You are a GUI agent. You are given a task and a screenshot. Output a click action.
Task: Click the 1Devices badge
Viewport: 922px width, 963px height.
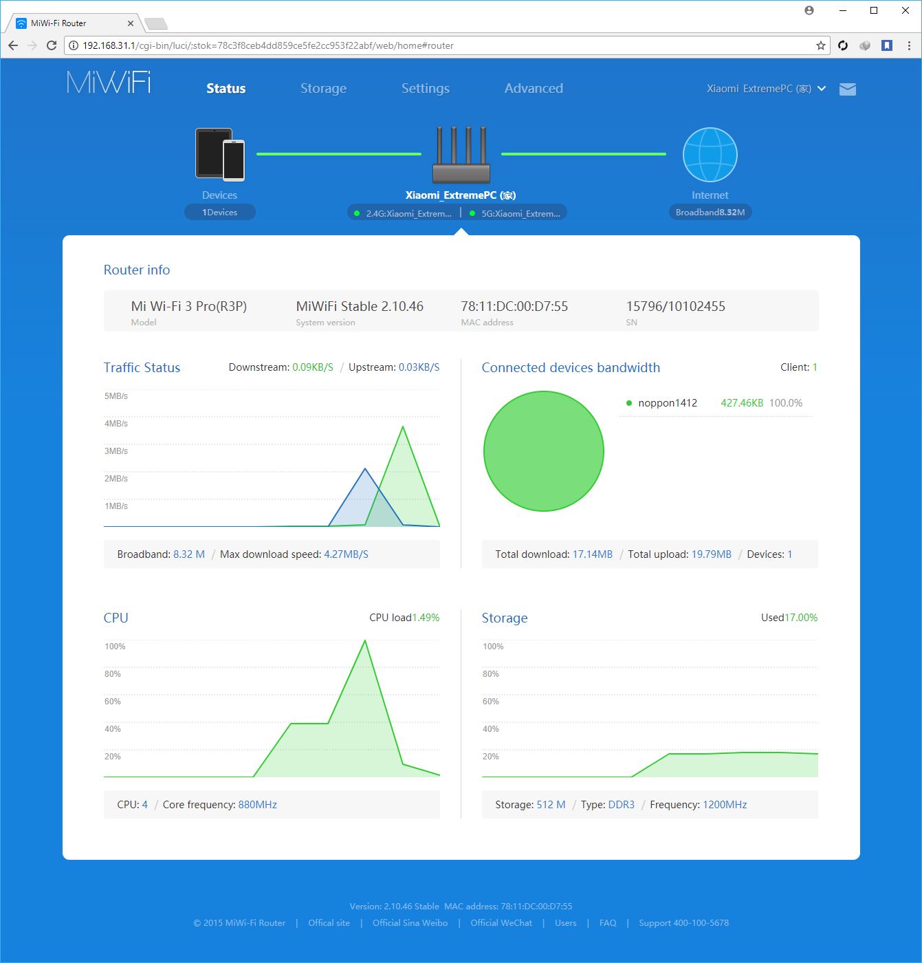tap(220, 212)
